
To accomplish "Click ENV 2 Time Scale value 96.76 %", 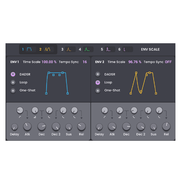I will point(135,62).
